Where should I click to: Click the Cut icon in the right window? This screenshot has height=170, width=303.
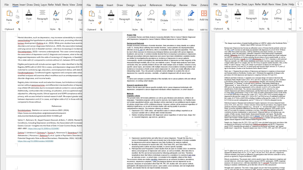coord(226,11)
